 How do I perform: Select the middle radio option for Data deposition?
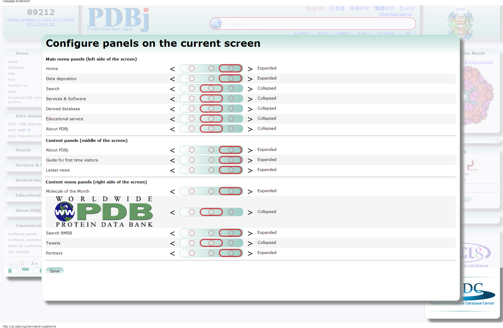211,78
